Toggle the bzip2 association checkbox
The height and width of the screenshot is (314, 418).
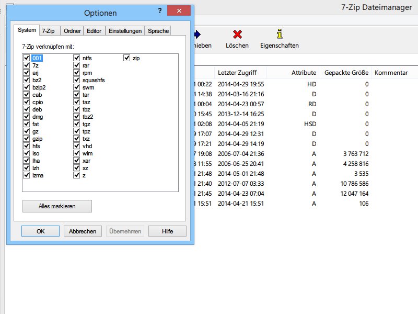[x=27, y=87]
